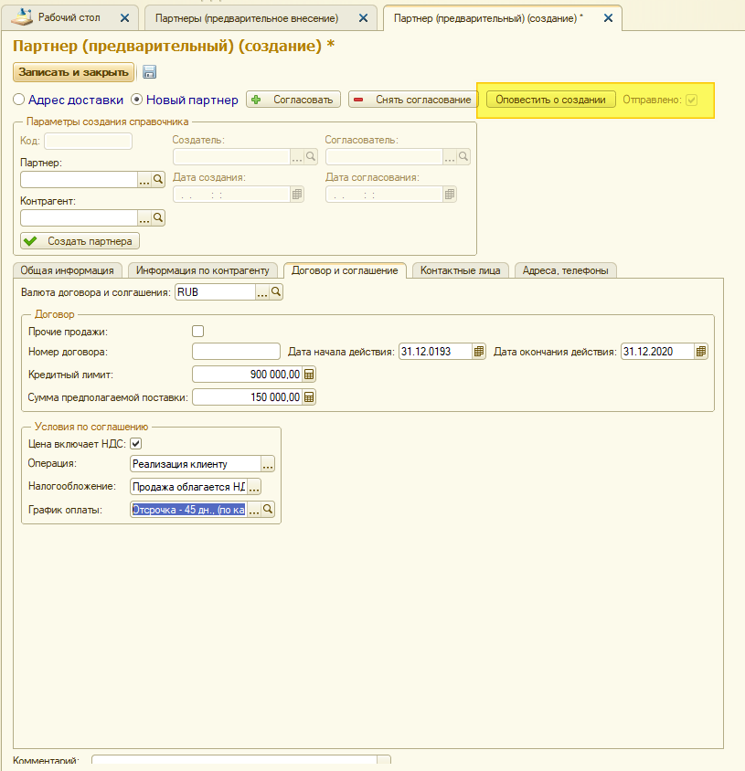This screenshot has height=771, width=745.
Task: Click magnifier icon for График оплаты
Action: click(x=268, y=510)
